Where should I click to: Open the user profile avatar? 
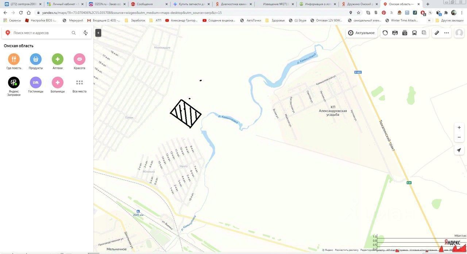click(x=459, y=33)
